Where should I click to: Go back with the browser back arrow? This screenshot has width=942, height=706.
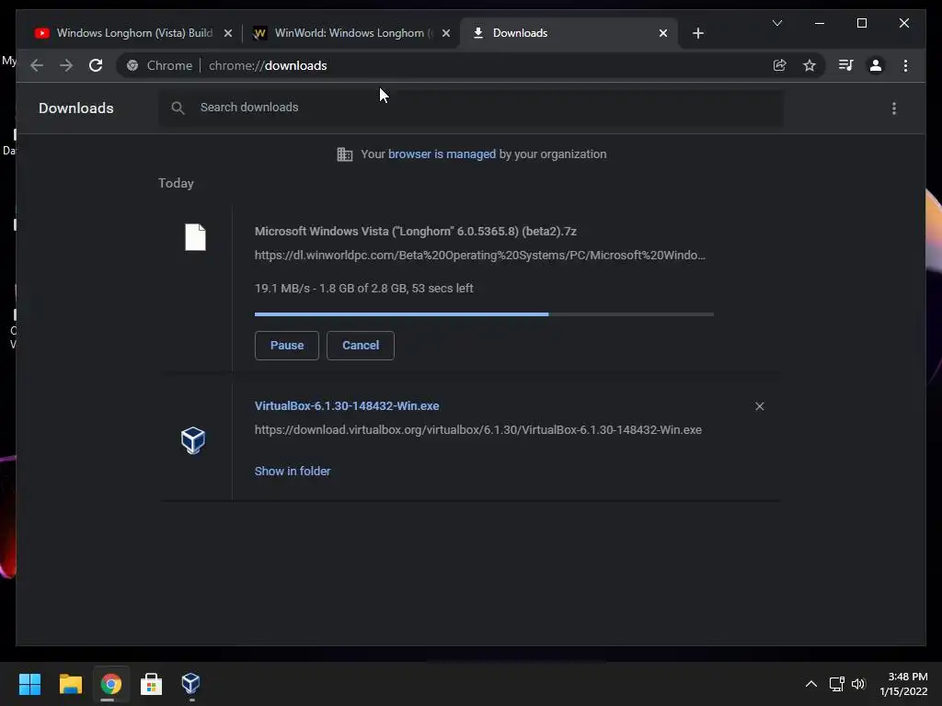pyautogui.click(x=37, y=65)
